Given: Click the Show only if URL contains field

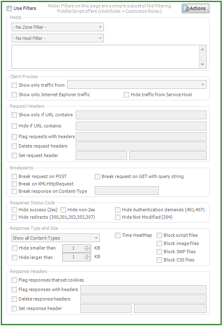Looking at the screenshot, I should click(x=141, y=115).
